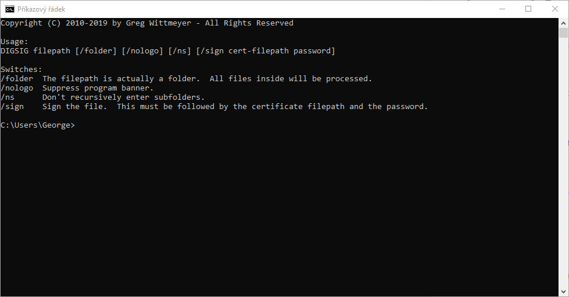The image size is (569, 297).
Task: Click [/sign cert-filepath password] in usage line
Action: click(266, 50)
